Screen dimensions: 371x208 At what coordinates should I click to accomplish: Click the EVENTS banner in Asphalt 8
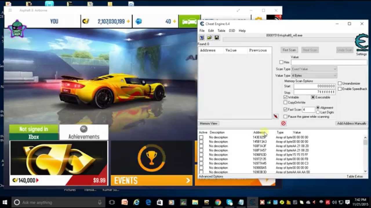click(151, 181)
